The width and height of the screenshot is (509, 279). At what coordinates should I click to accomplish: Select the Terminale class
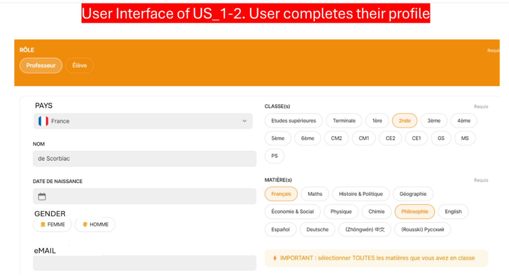coord(344,121)
